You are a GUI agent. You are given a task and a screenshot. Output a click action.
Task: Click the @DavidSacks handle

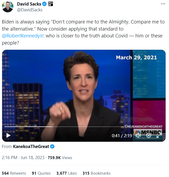(30, 10)
